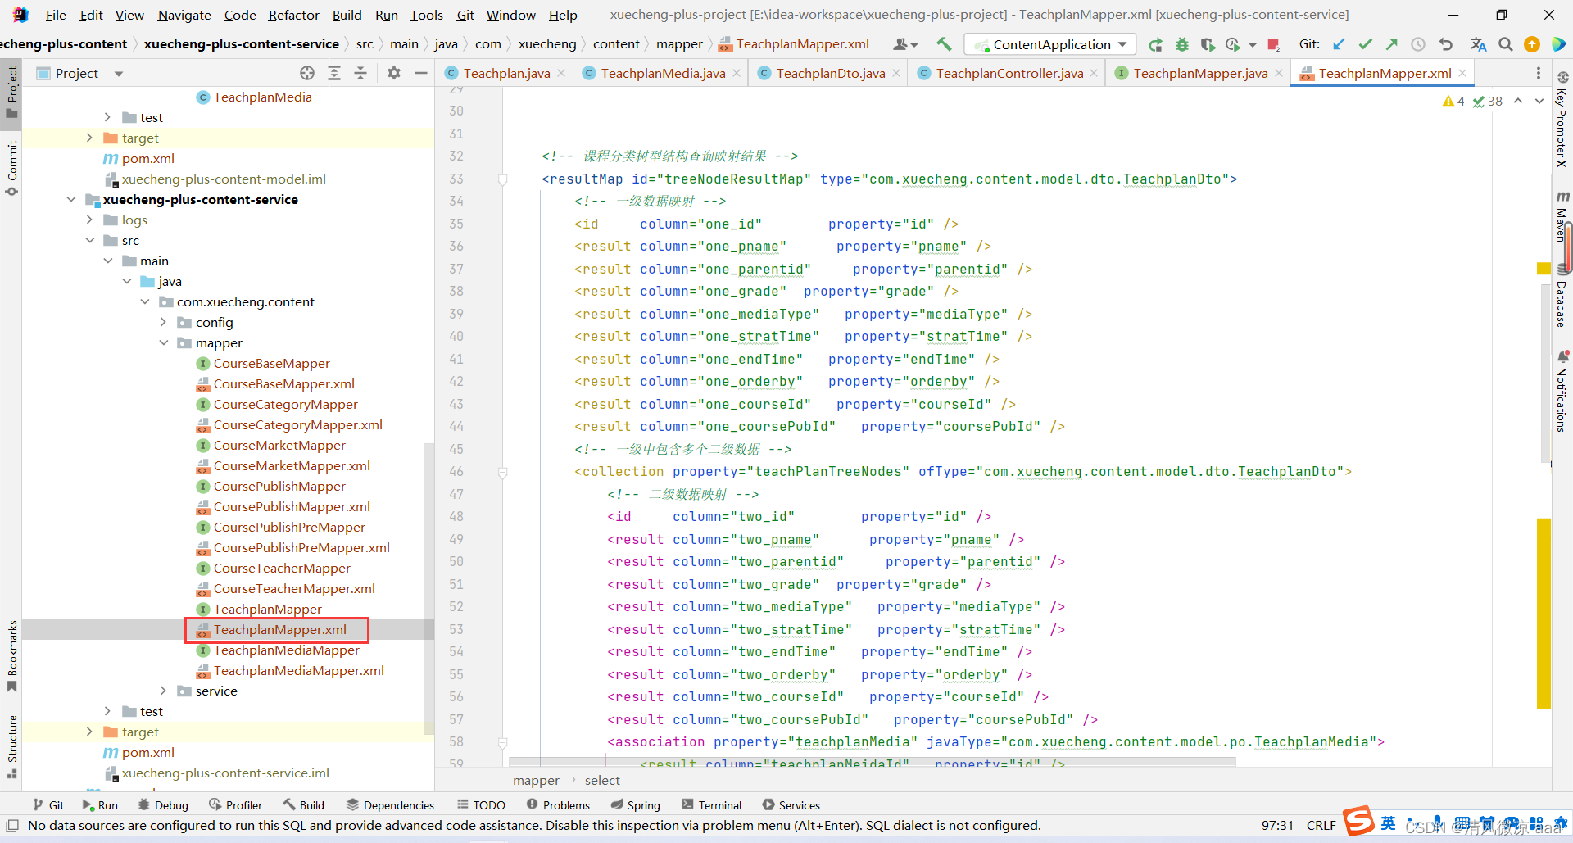This screenshot has height=843, width=1573.
Task: Click the Build Project hammer icon
Action: [x=944, y=44]
